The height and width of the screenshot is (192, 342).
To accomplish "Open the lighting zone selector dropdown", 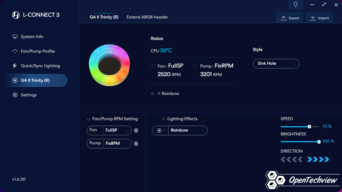I will (160, 130).
